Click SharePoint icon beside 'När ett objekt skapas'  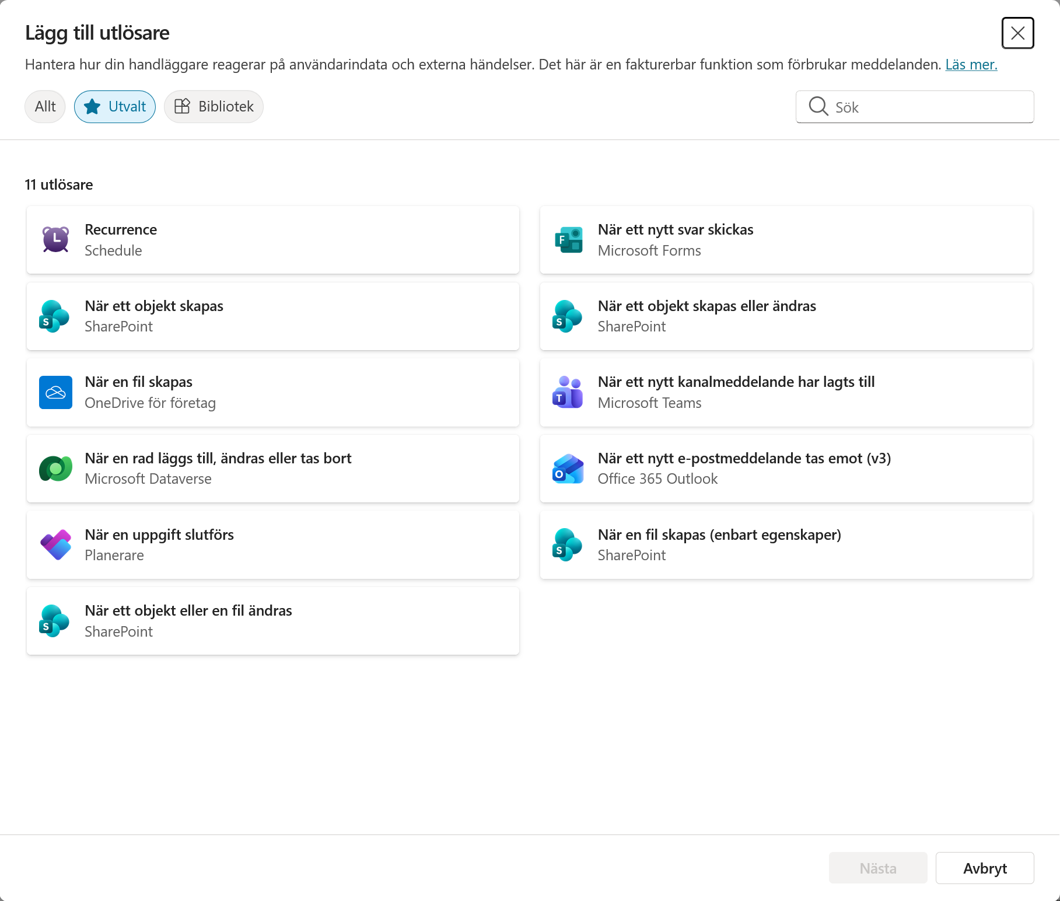click(x=55, y=316)
